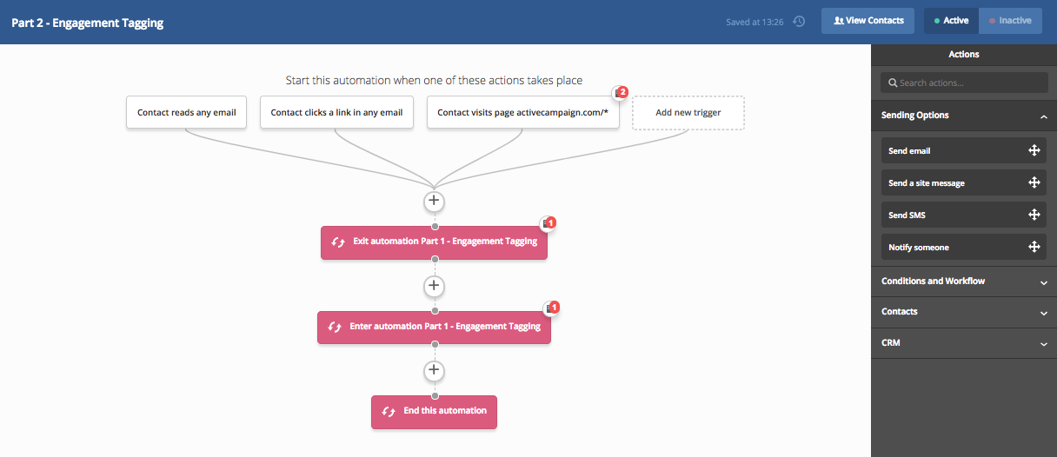The width and height of the screenshot is (1057, 457).
Task: Click move handle beside Send a site message
Action: [1034, 182]
